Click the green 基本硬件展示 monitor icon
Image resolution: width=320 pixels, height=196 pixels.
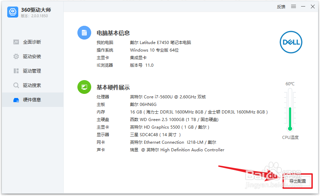click(x=84, y=87)
